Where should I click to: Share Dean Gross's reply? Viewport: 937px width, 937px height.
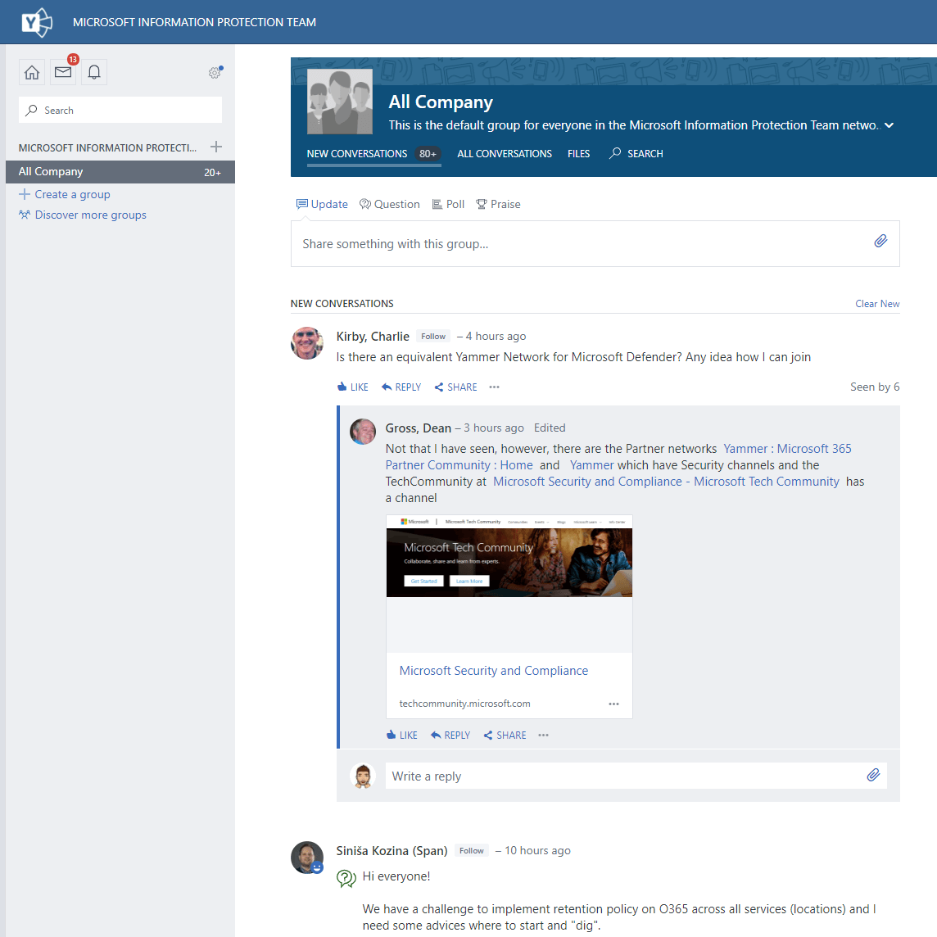click(504, 735)
